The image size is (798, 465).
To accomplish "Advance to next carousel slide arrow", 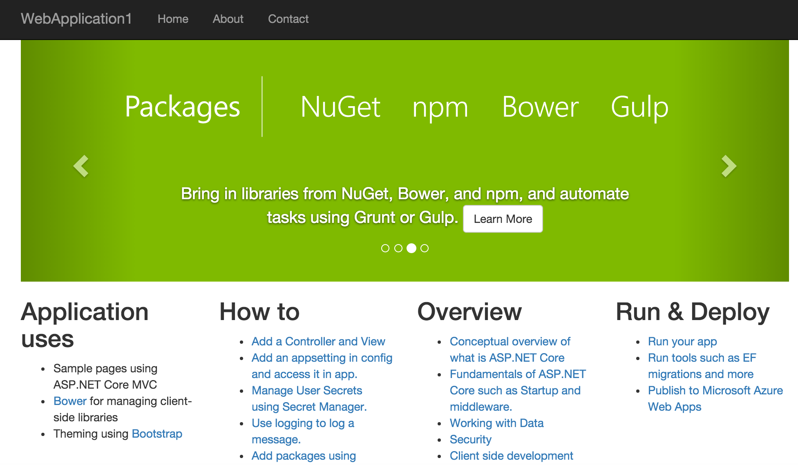I will click(729, 166).
